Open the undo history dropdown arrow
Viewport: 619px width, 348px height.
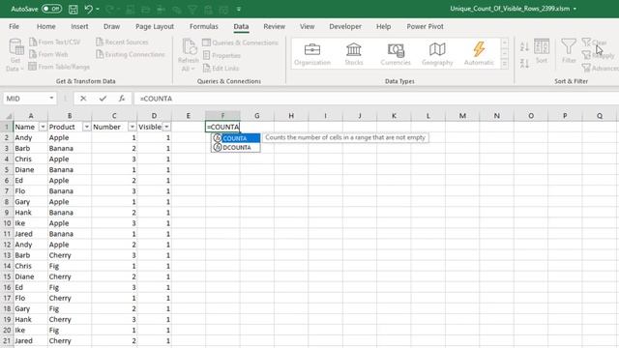tap(98, 9)
